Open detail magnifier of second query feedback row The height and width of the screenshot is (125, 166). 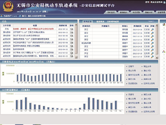(152, 33)
